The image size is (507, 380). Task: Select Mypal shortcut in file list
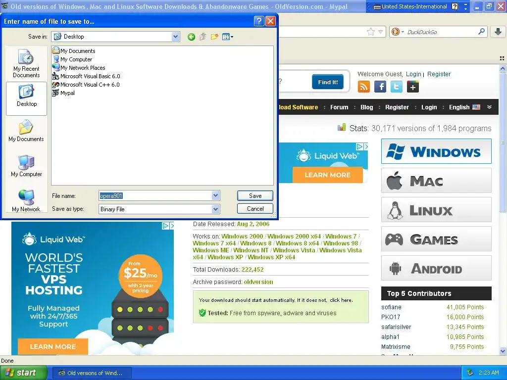click(x=64, y=93)
